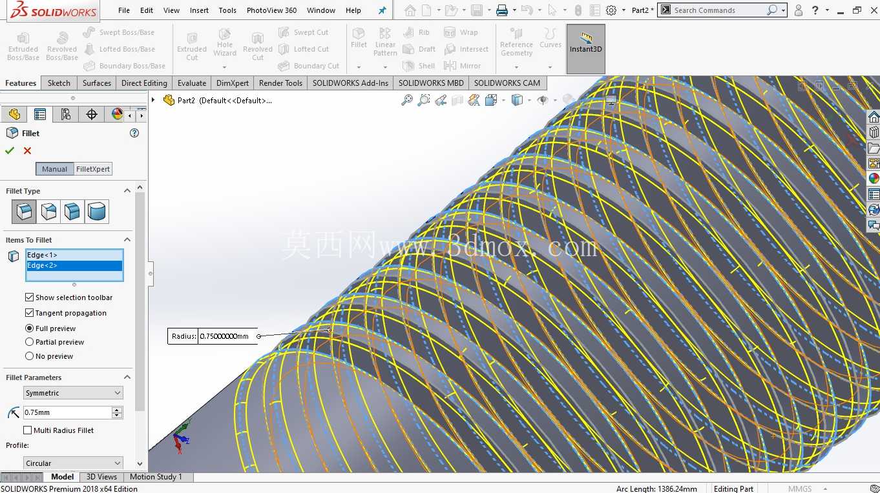This screenshot has width=880, height=493.
Task: Click Previous View icon
Action: 441,100
